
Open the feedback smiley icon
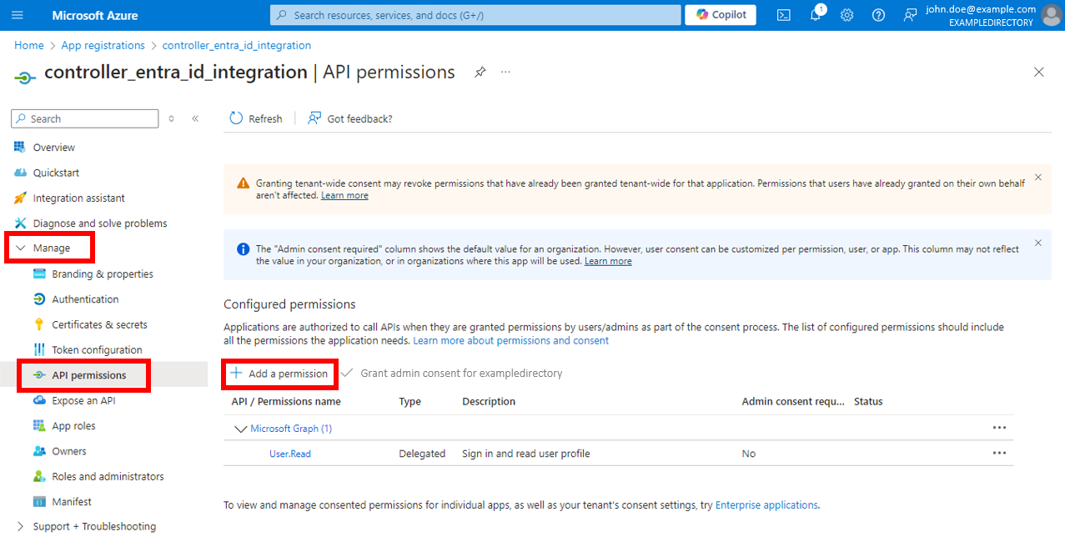click(909, 14)
